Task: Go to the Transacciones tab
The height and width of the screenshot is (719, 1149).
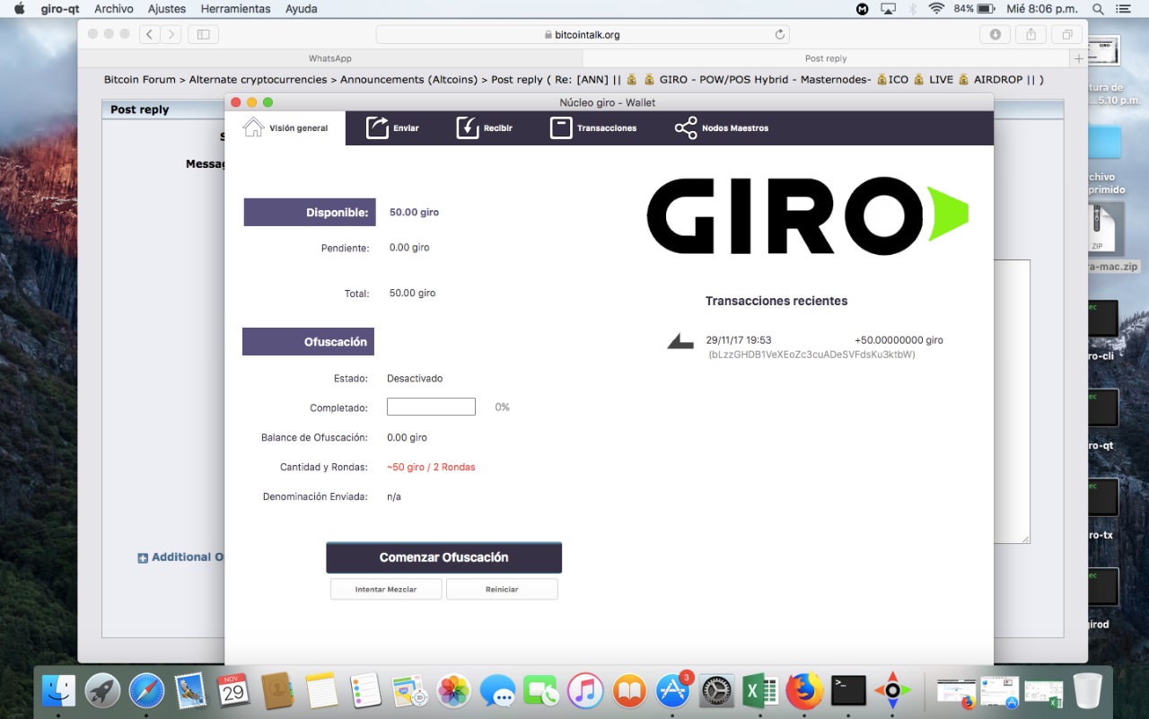Action: pos(593,128)
